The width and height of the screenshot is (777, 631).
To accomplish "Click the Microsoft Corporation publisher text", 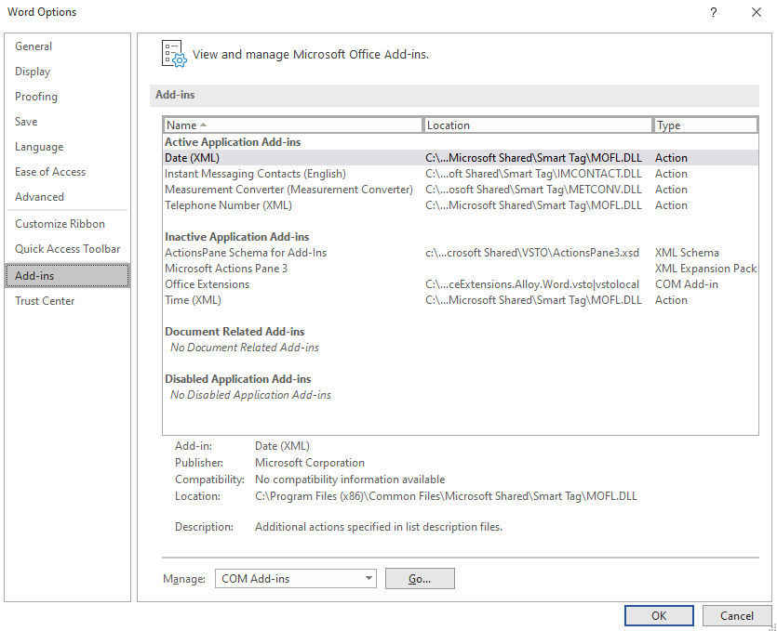I will pos(310,463).
